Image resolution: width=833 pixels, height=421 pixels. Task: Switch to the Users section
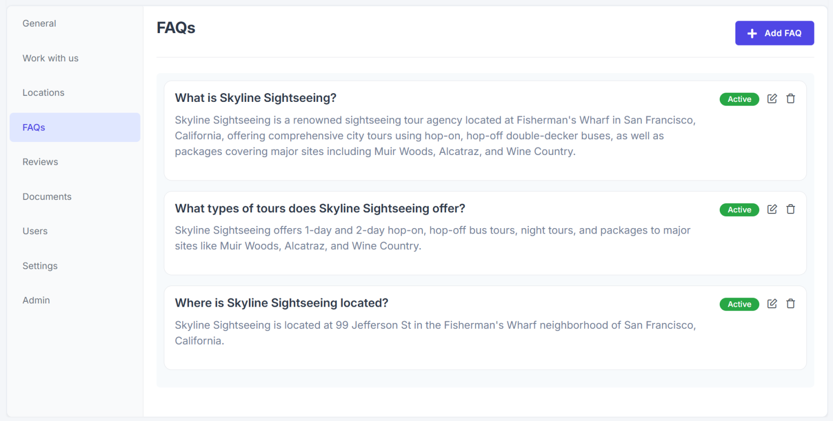tap(35, 231)
